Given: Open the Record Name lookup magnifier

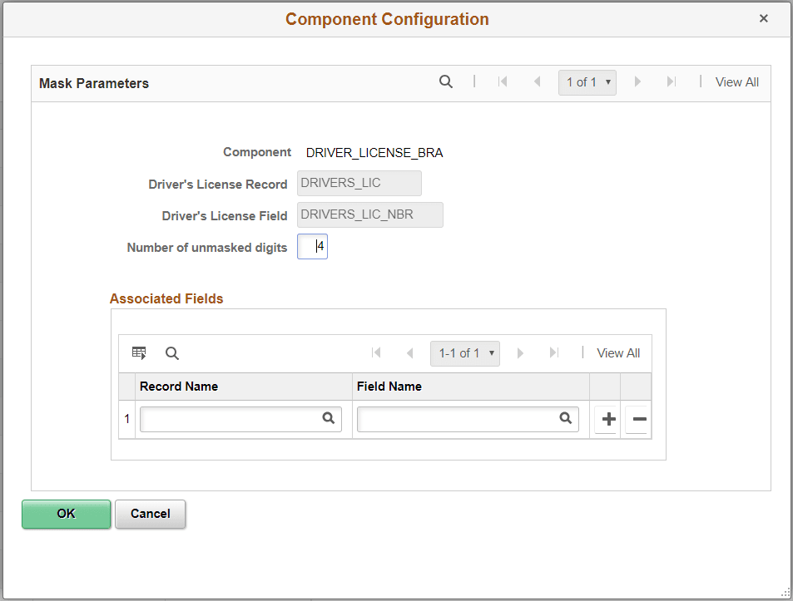Looking at the screenshot, I should click(328, 418).
